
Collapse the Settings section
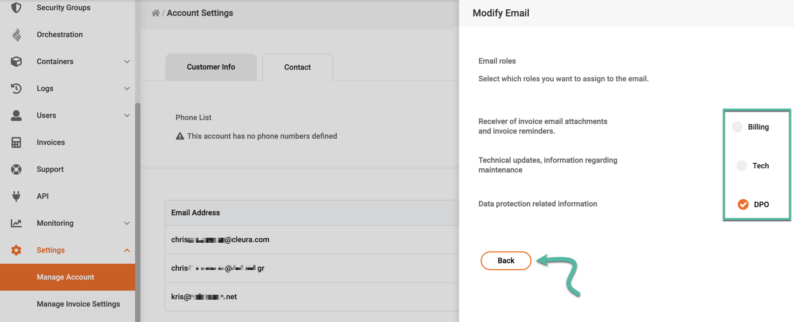point(127,250)
